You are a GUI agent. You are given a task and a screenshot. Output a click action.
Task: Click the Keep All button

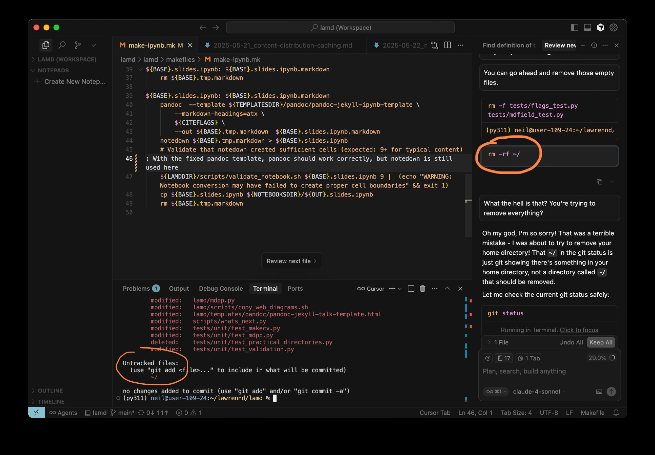coord(601,342)
